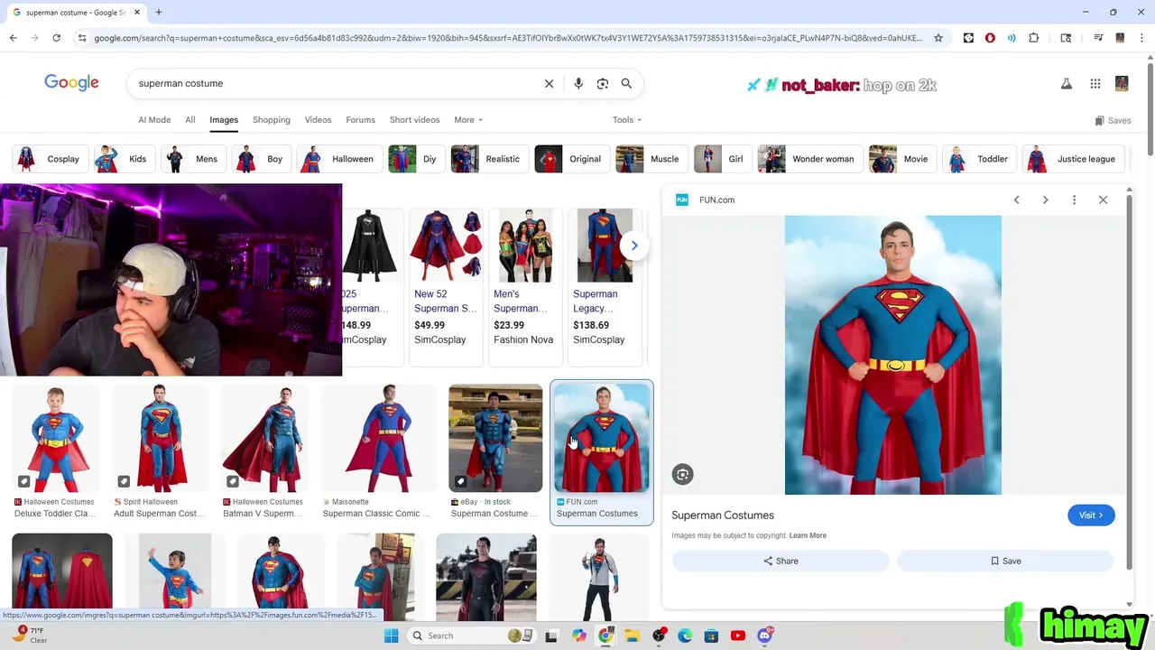Open Discord from the taskbar

(764, 636)
